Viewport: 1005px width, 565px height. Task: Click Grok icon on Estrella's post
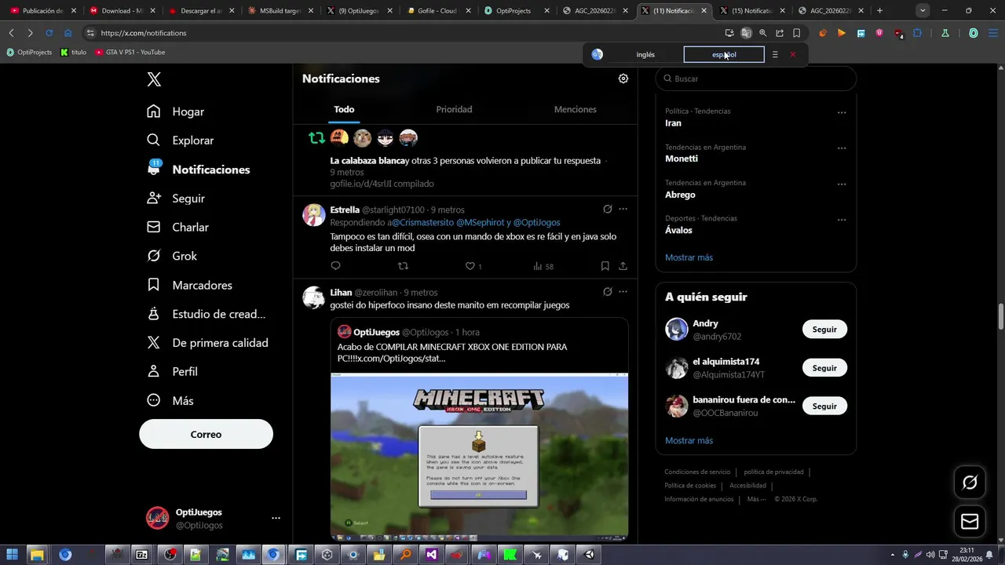607,210
